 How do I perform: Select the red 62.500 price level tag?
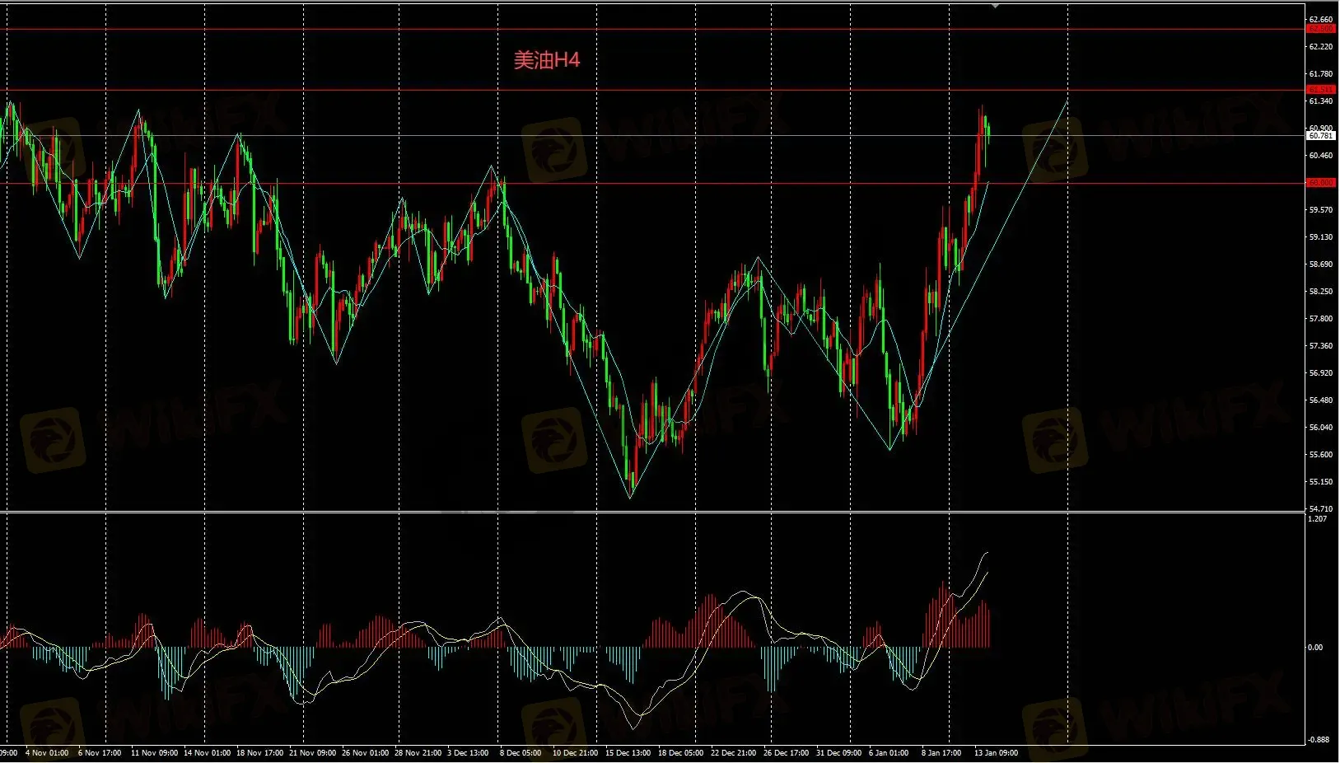click(x=1320, y=29)
